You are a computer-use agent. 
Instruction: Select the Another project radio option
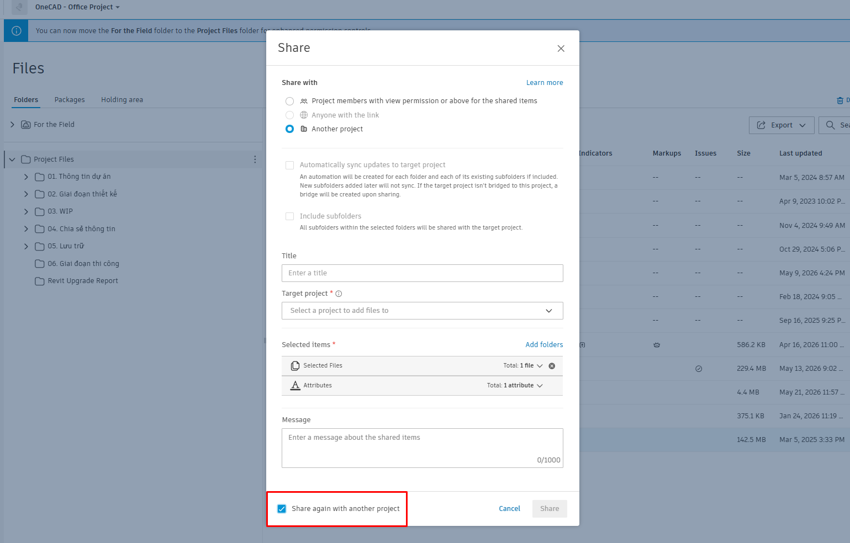point(289,129)
